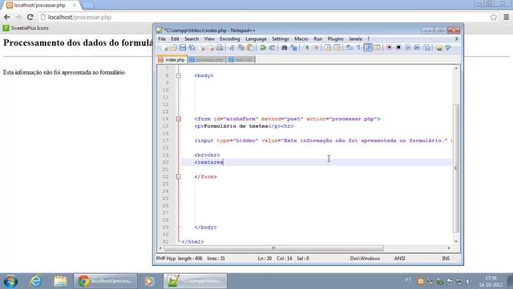Toggle Show All Characters icon
513x289 pixels.
(358, 48)
